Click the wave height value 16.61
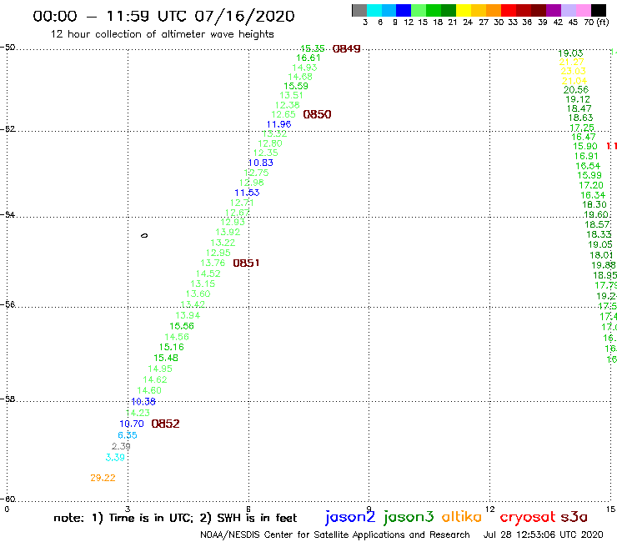The height and width of the screenshot is (542, 617). 308,58
